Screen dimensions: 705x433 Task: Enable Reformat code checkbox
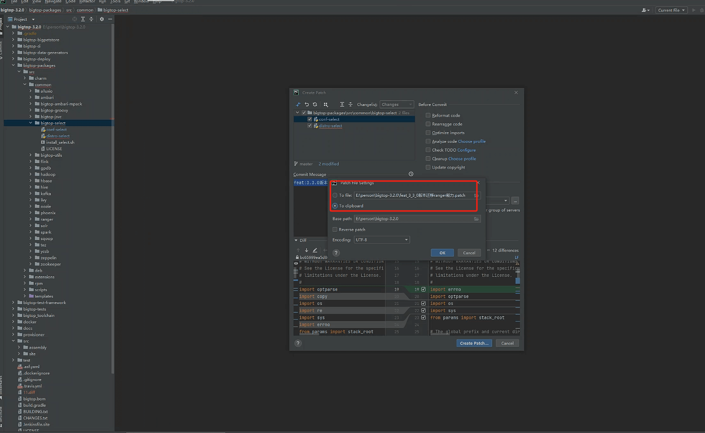point(428,115)
